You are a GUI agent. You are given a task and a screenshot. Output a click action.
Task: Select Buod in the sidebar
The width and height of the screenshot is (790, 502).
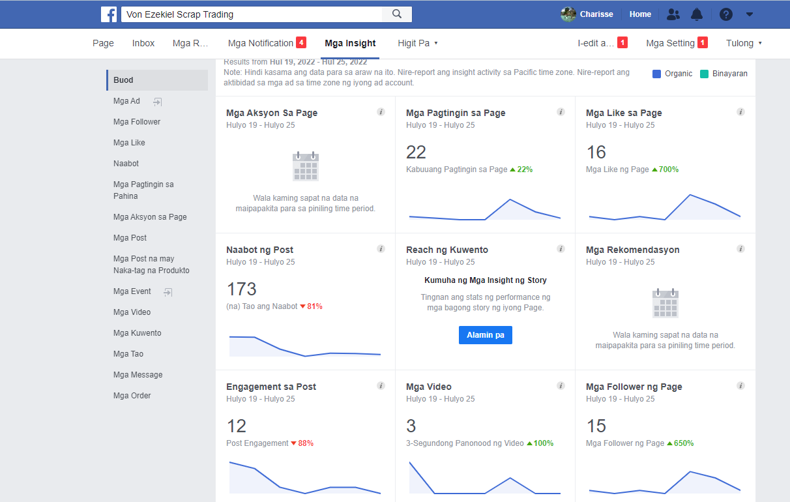point(157,80)
